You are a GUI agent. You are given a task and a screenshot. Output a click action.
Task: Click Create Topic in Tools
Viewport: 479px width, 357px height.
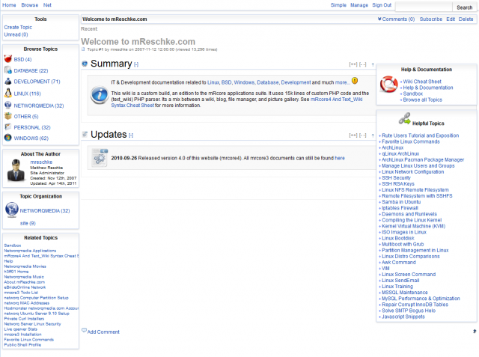tap(18, 27)
